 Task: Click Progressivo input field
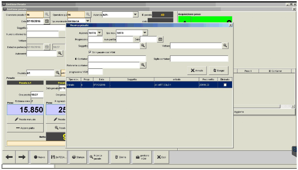tap(95, 39)
